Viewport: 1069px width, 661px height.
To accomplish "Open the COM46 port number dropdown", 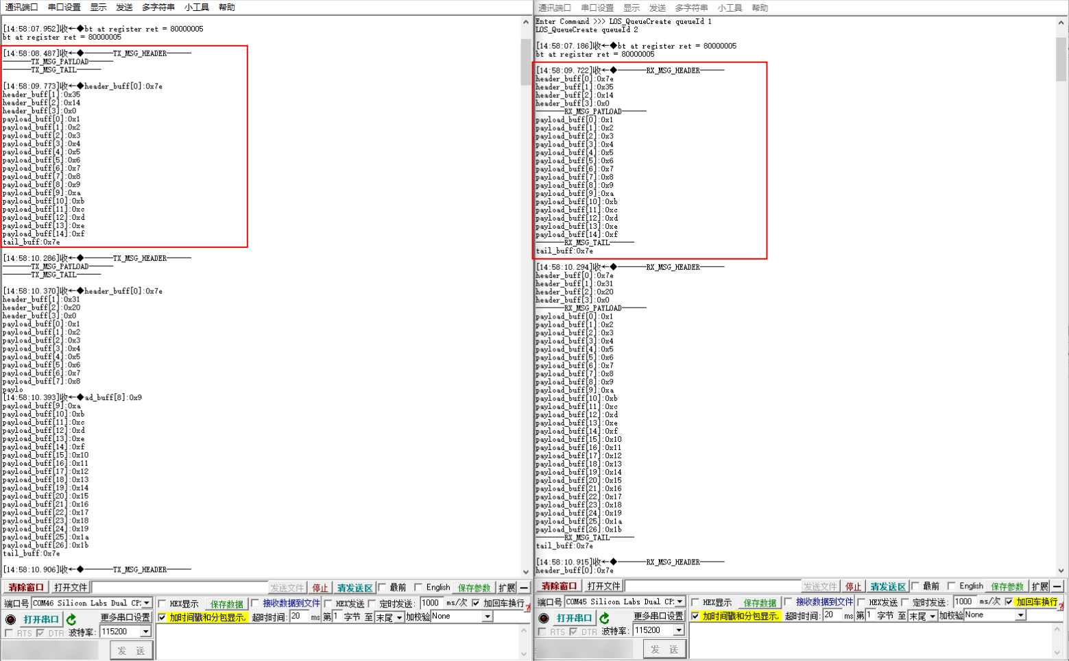I will tap(146, 603).
